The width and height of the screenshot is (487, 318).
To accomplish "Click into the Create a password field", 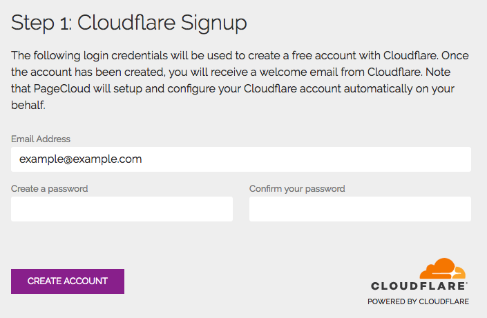I will [122, 209].
